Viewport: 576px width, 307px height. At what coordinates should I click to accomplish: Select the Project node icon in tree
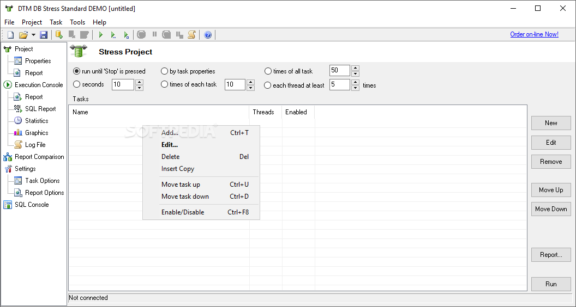(x=8, y=49)
